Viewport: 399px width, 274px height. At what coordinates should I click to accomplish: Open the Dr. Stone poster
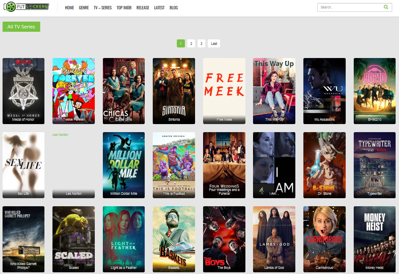[325, 165]
